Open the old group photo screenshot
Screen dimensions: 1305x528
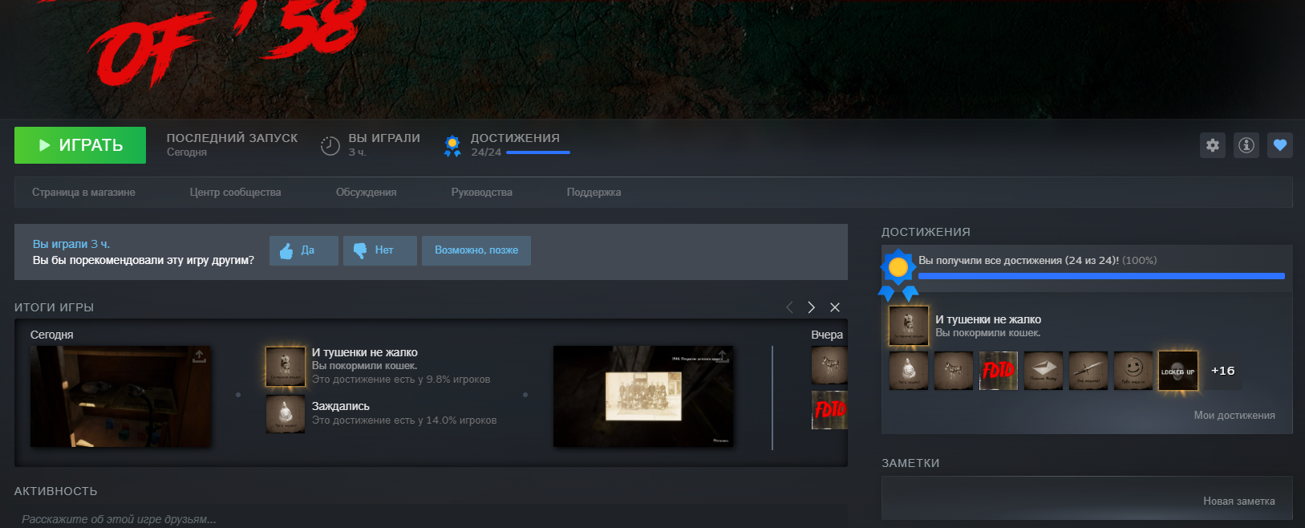click(x=643, y=396)
